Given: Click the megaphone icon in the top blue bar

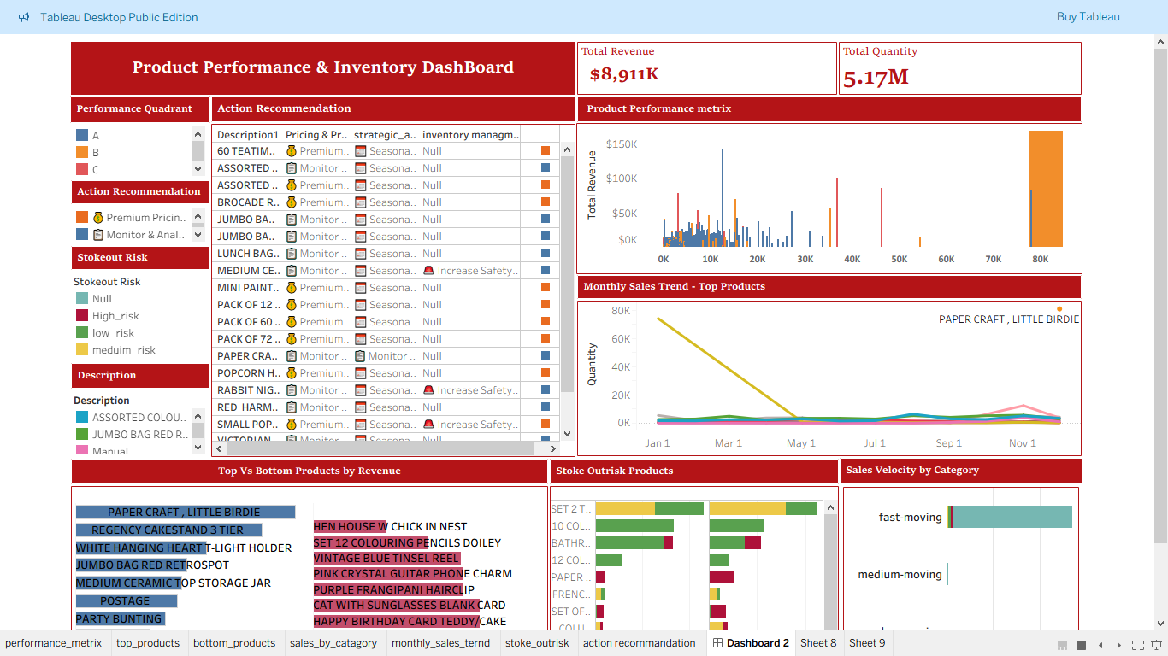Looking at the screenshot, I should [x=22, y=16].
